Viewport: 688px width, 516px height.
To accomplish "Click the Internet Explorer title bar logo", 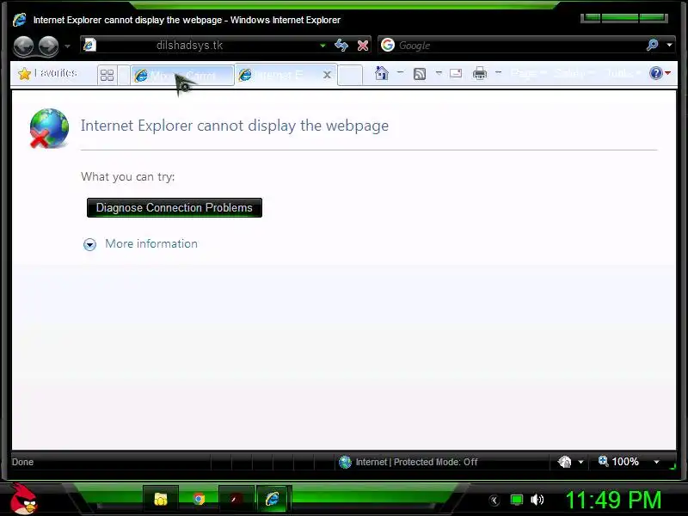I will coord(19,20).
